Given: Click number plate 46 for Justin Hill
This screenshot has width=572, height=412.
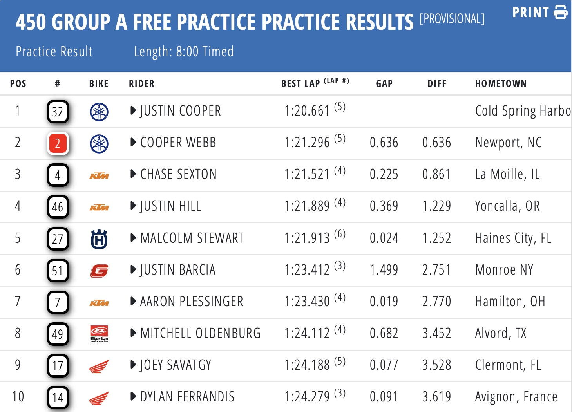Looking at the screenshot, I should click(x=58, y=207).
